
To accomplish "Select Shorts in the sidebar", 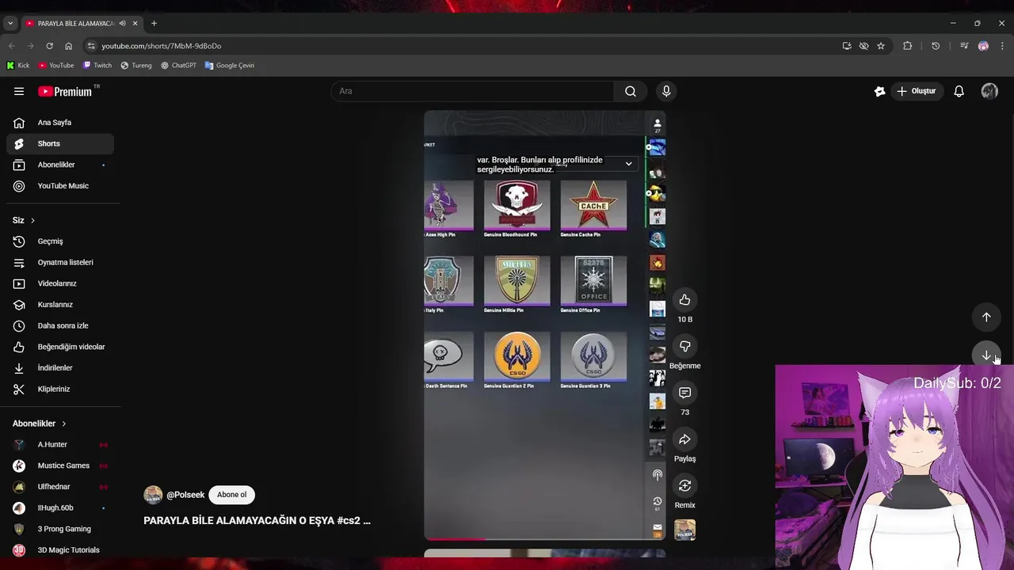I will coord(60,143).
